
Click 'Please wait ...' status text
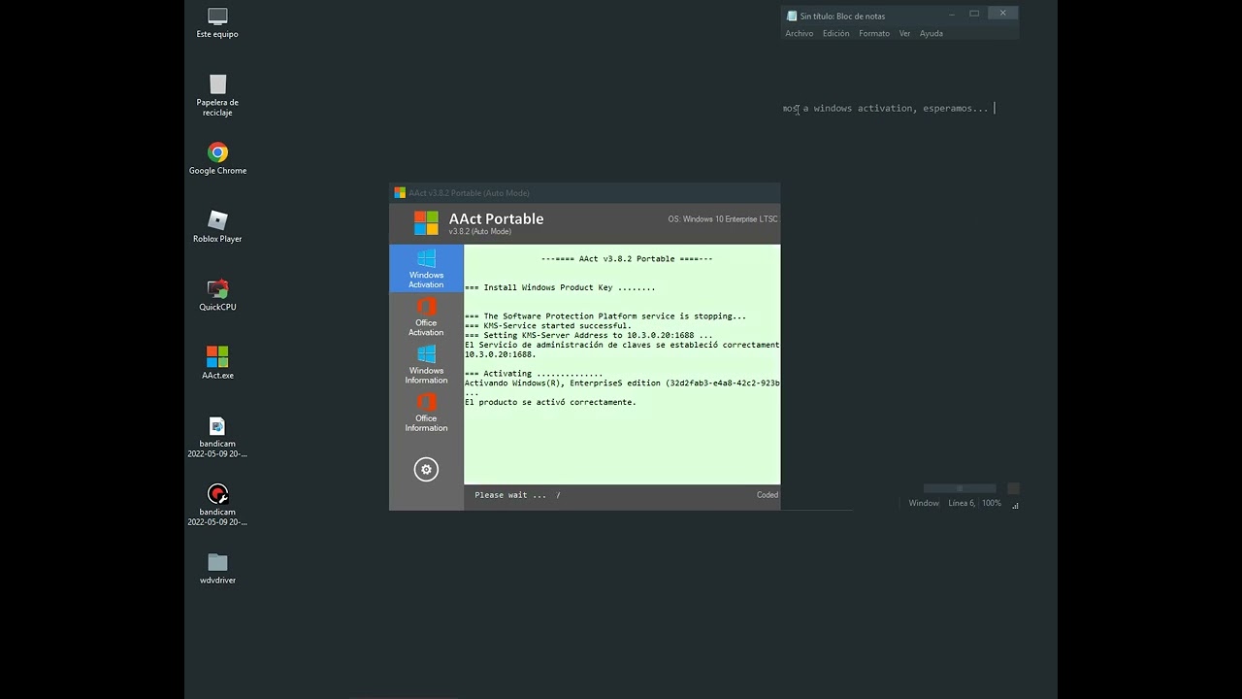click(510, 495)
